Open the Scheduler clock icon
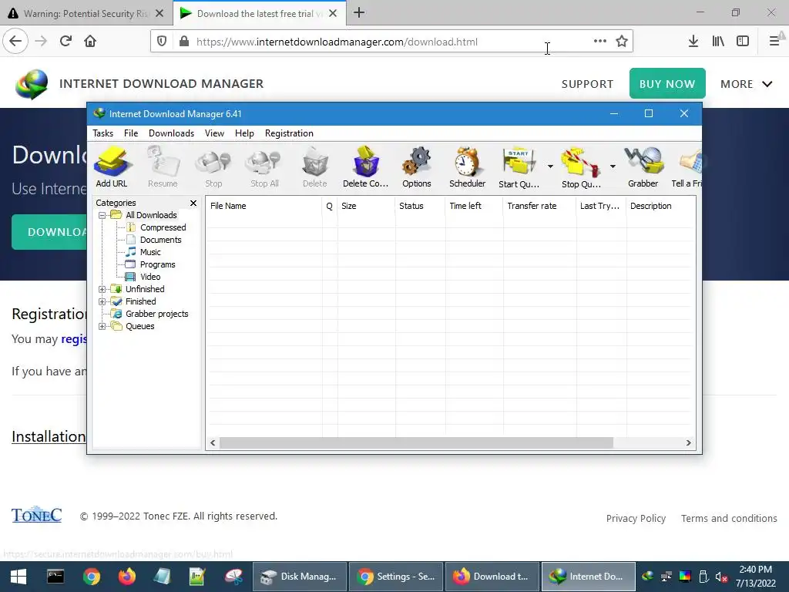 [468, 167]
